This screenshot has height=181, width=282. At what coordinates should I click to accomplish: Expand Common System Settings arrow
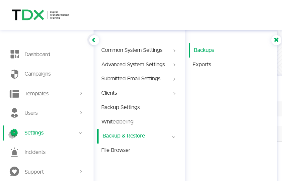click(x=174, y=51)
